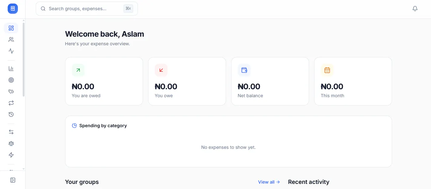
Task: Select the Net balance card
Action: click(x=270, y=81)
